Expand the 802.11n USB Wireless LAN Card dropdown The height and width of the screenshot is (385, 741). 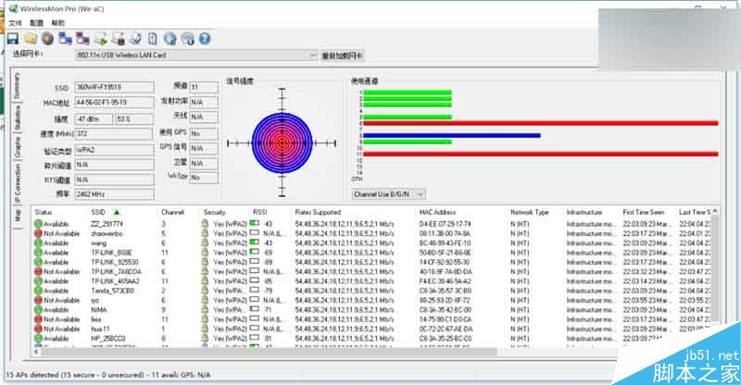tap(312, 56)
